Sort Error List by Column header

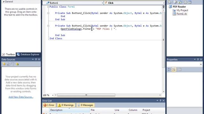pos(134,110)
